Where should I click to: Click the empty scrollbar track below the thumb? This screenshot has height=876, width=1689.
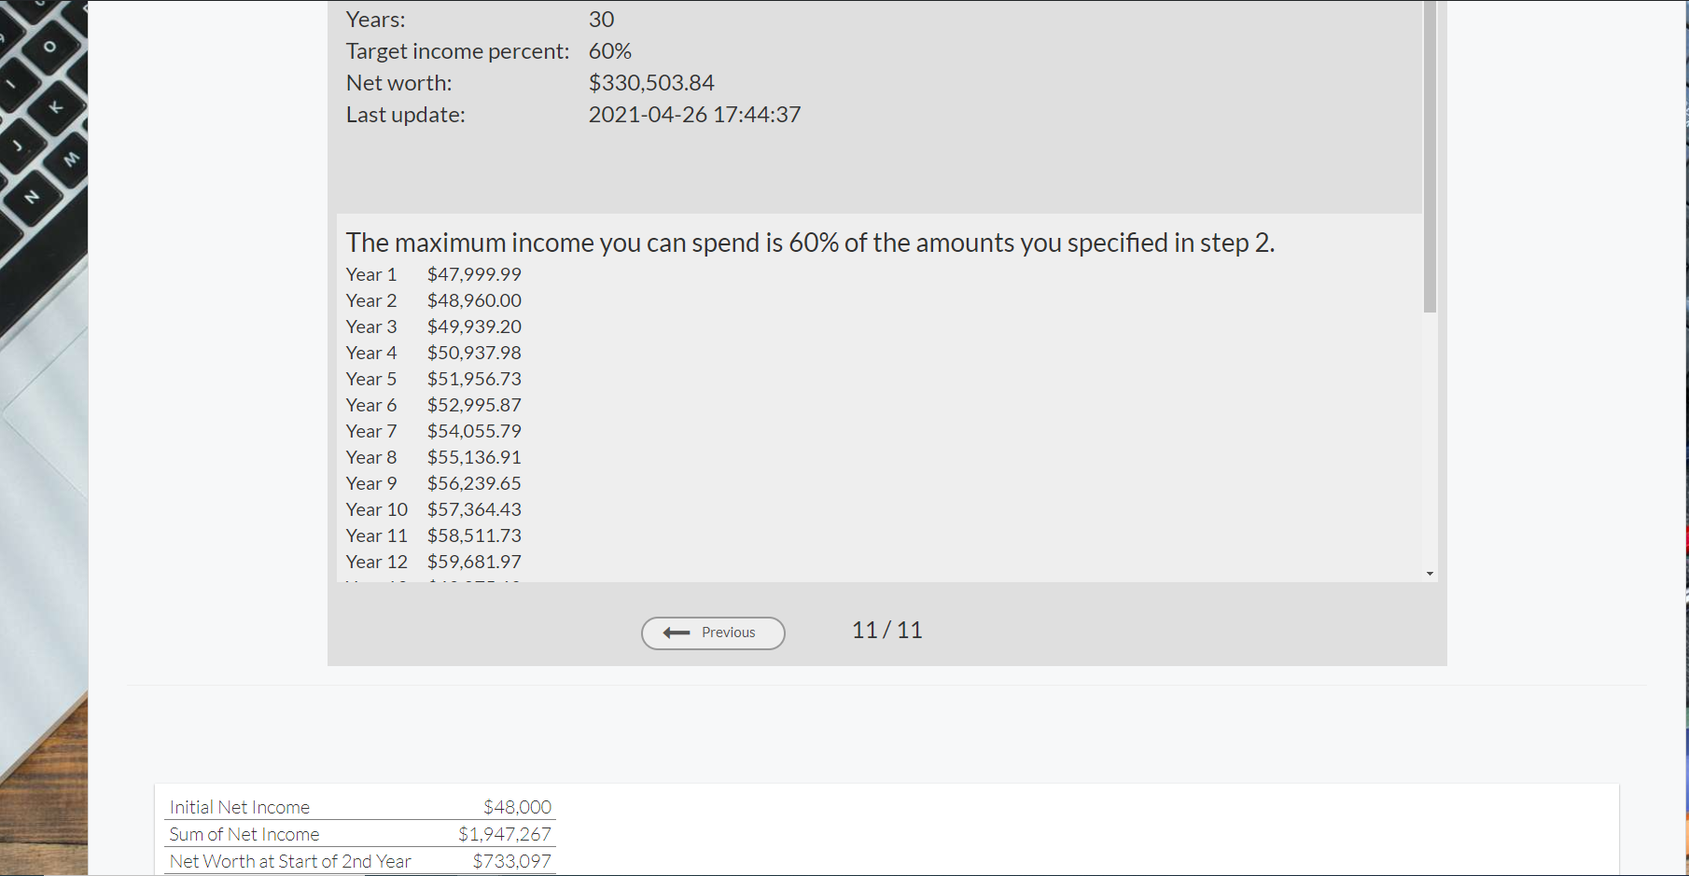[1430, 438]
